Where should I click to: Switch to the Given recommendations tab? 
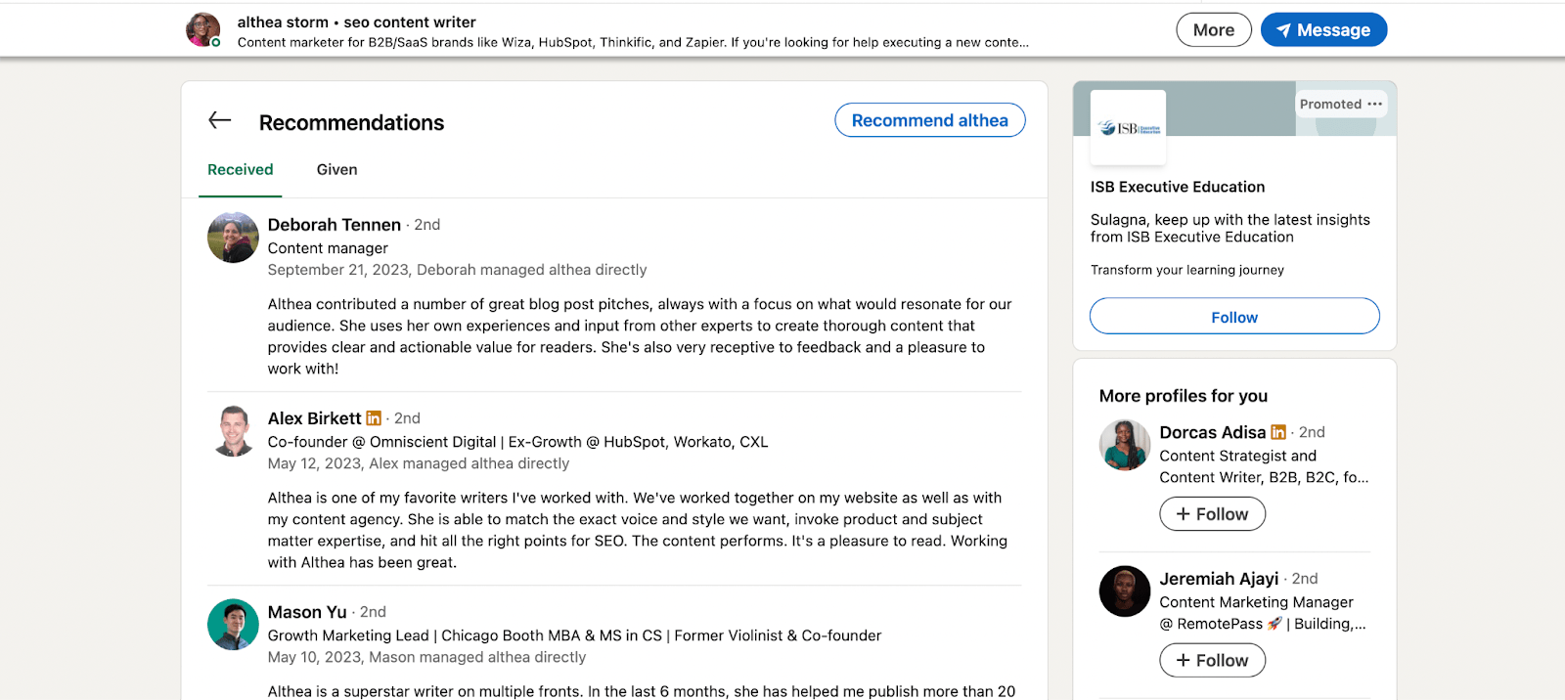(x=336, y=169)
